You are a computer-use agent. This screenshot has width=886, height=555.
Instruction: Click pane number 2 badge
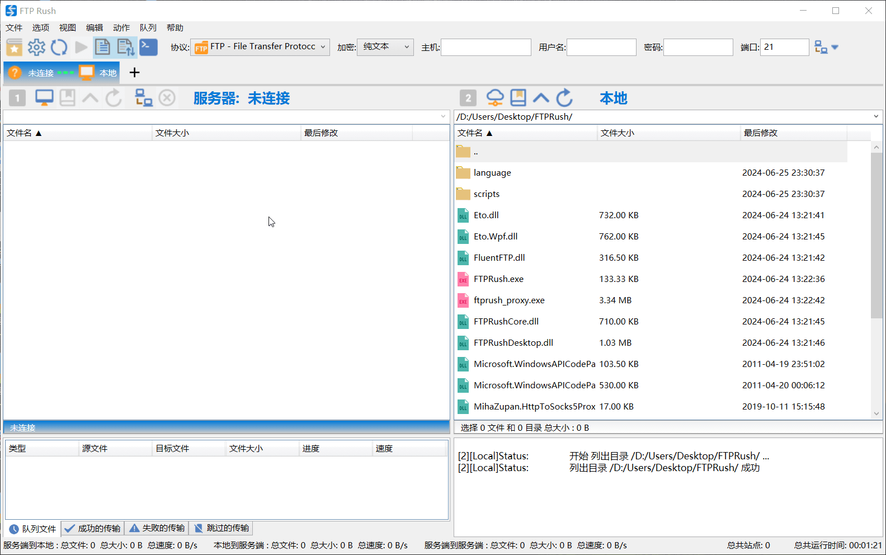click(468, 98)
